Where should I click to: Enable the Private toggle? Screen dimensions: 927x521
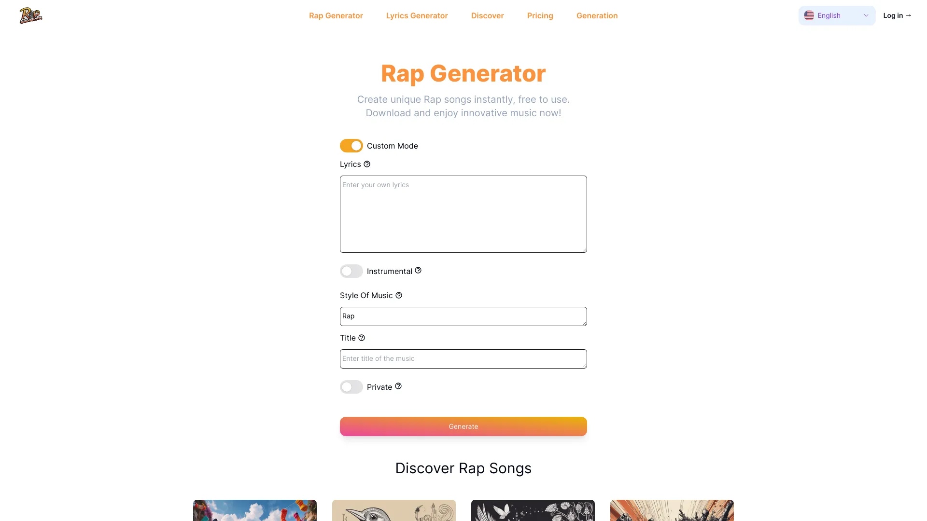[x=351, y=387]
